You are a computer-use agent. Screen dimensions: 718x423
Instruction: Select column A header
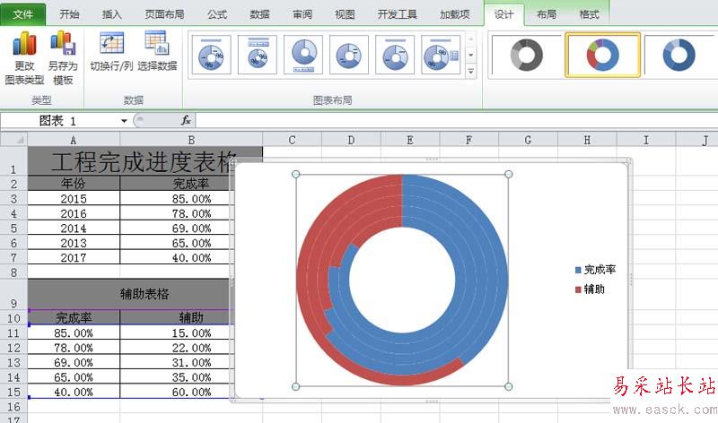click(x=74, y=140)
